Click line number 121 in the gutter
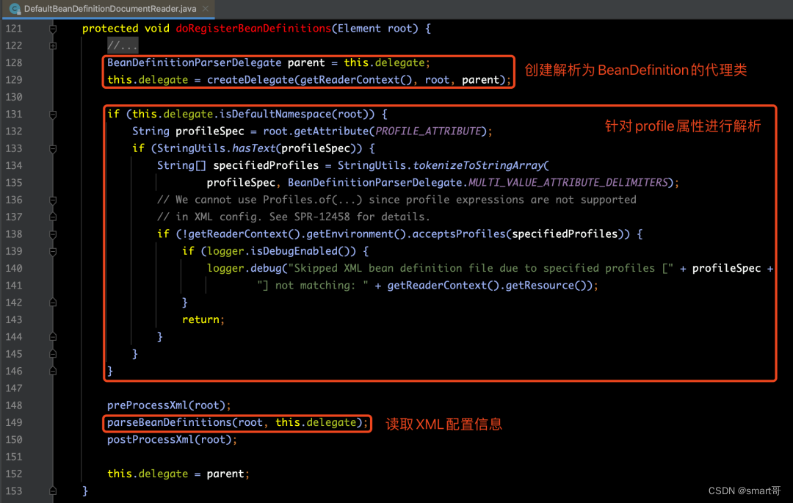The width and height of the screenshot is (793, 503). click(14, 29)
